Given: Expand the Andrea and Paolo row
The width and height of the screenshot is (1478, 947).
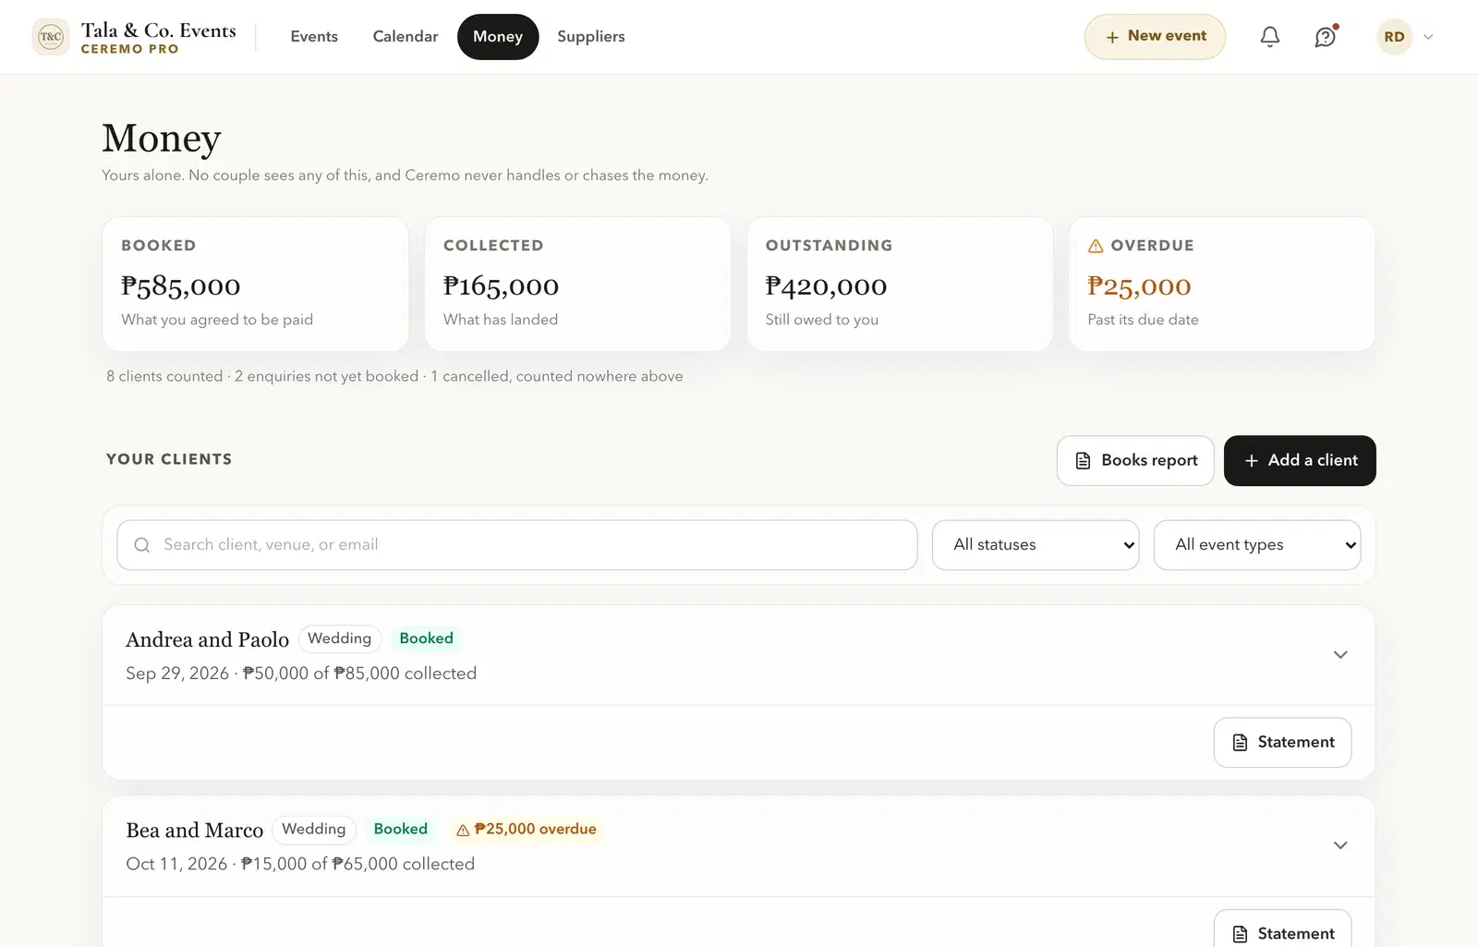Looking at the screenshot, I should click(1340, 655).
